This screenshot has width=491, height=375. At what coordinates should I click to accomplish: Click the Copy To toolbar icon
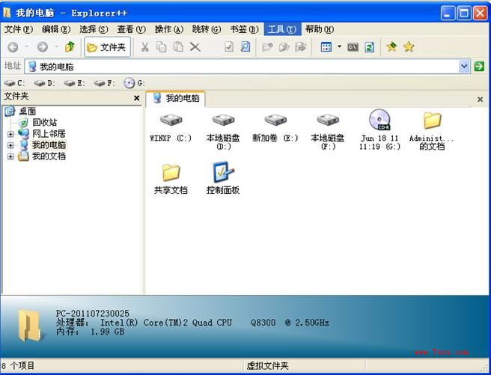[x=284, y=47]
